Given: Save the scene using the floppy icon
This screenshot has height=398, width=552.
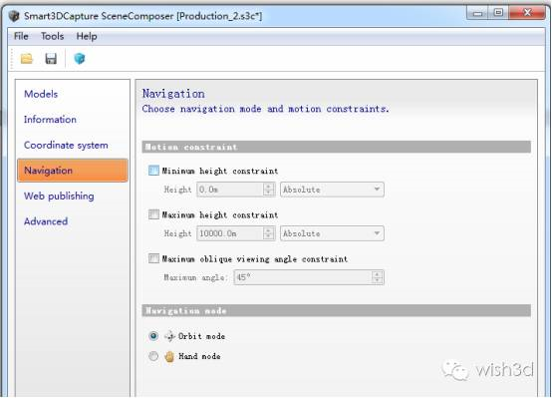Looking at the screenshot, I should point(51,59).
